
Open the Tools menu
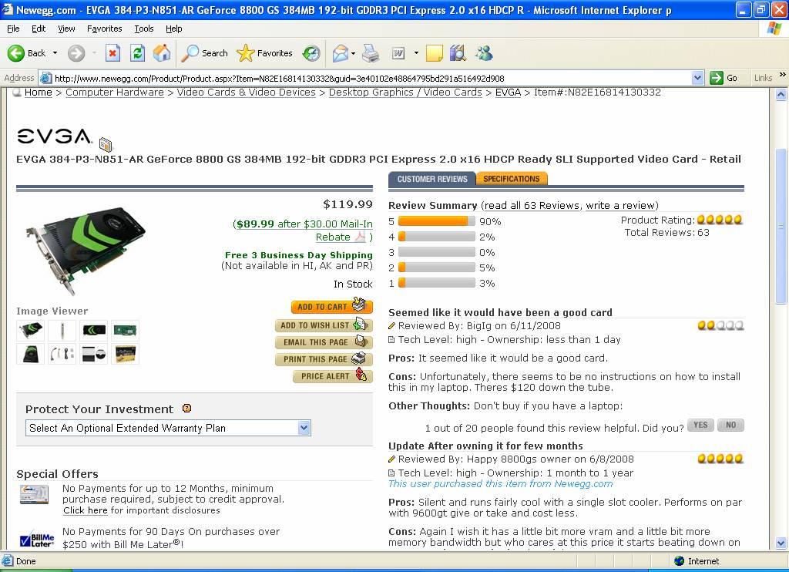point(144,29)
